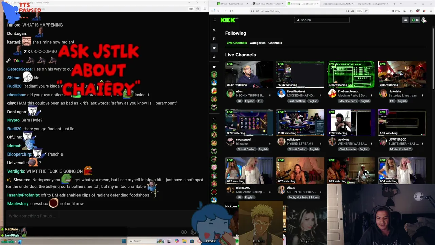Click the Kick page zoom 110% indicator
Screen dimensions: 435x245
[360, 11]
